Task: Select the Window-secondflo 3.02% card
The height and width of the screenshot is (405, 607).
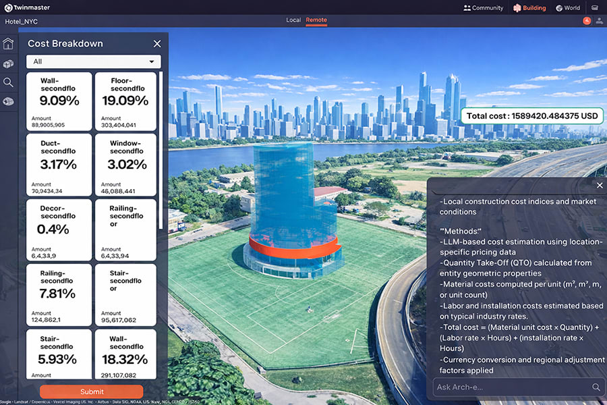Action: click(x=126, y=165)
